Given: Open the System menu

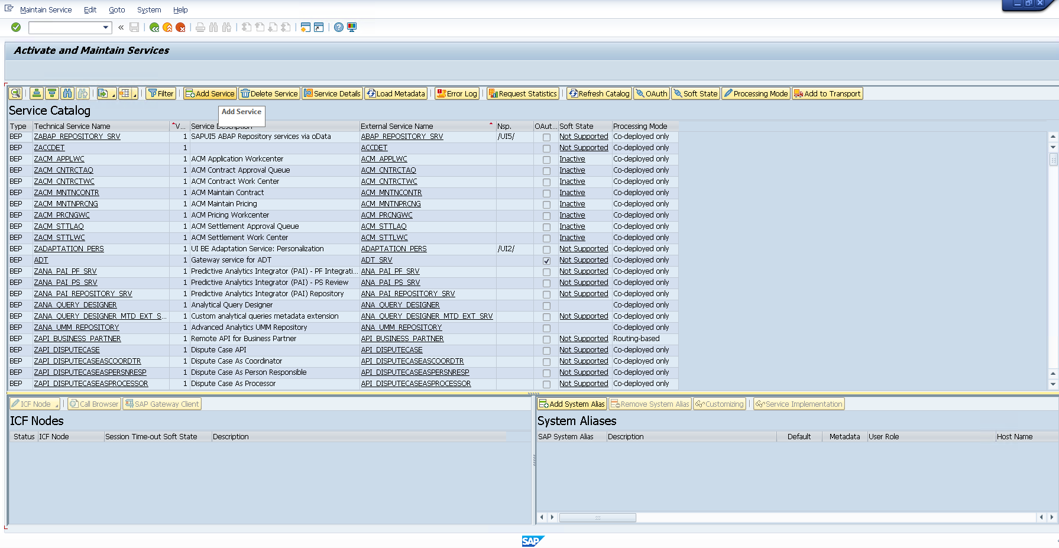Looking at the screenshot, I should [x=149, y=10].
